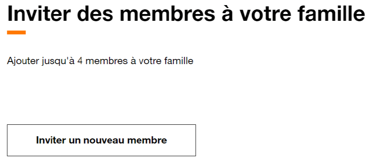Click the word 'Inviter' in the main heading

click(x=39, y=14)
